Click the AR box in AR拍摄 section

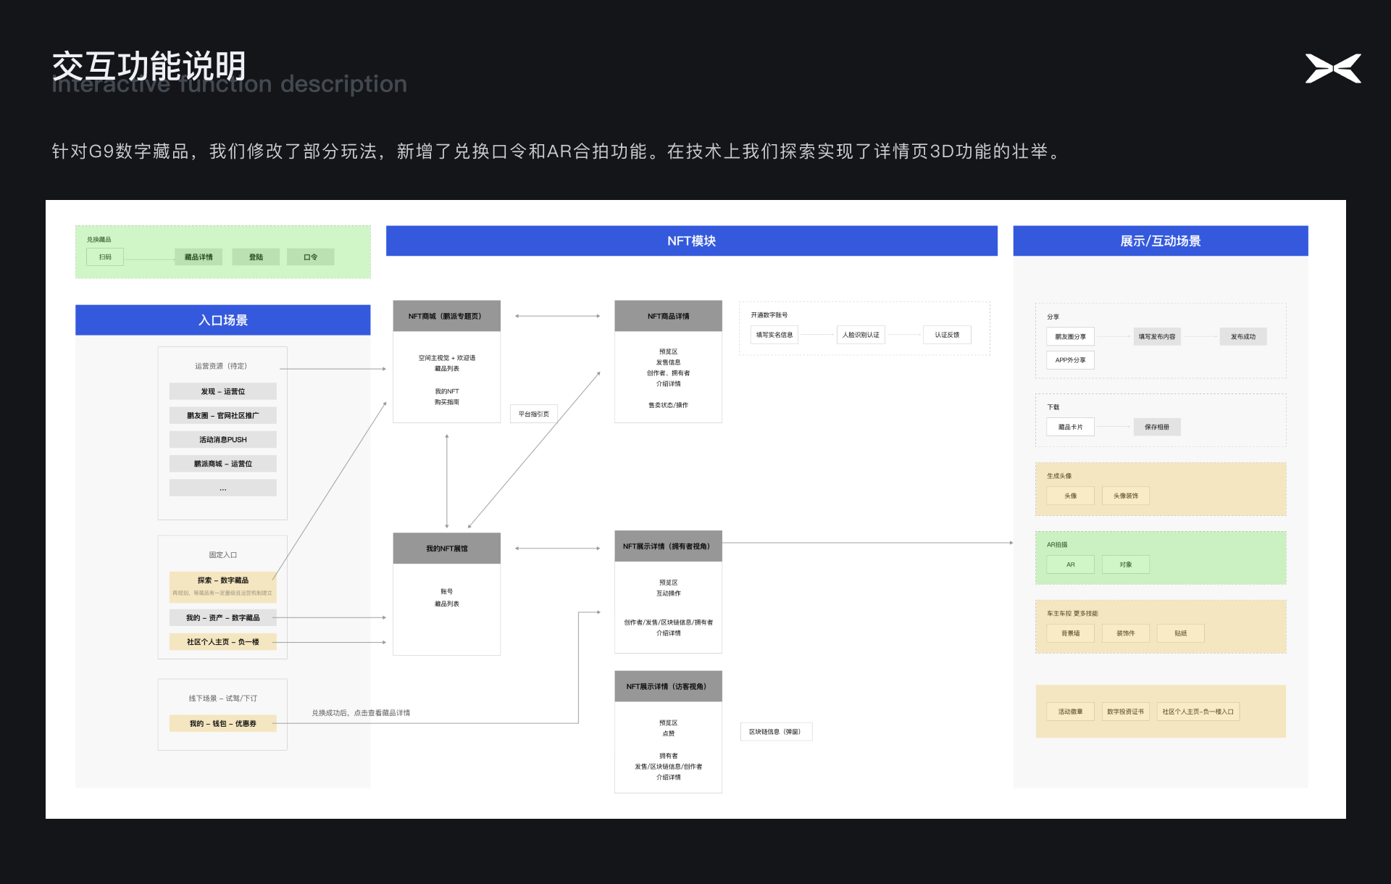click(x=1070, y=564)
